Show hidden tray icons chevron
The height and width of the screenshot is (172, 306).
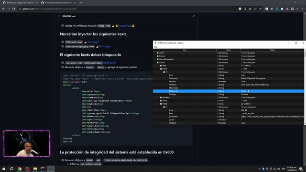pos(259,169)
